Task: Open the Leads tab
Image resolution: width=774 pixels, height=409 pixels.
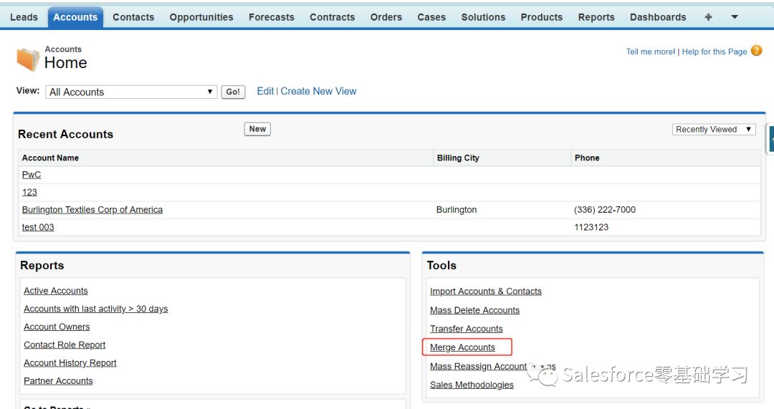Action: [24, 17]
